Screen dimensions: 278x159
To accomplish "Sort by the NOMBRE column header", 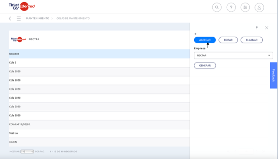I will (x=14, y=54).
